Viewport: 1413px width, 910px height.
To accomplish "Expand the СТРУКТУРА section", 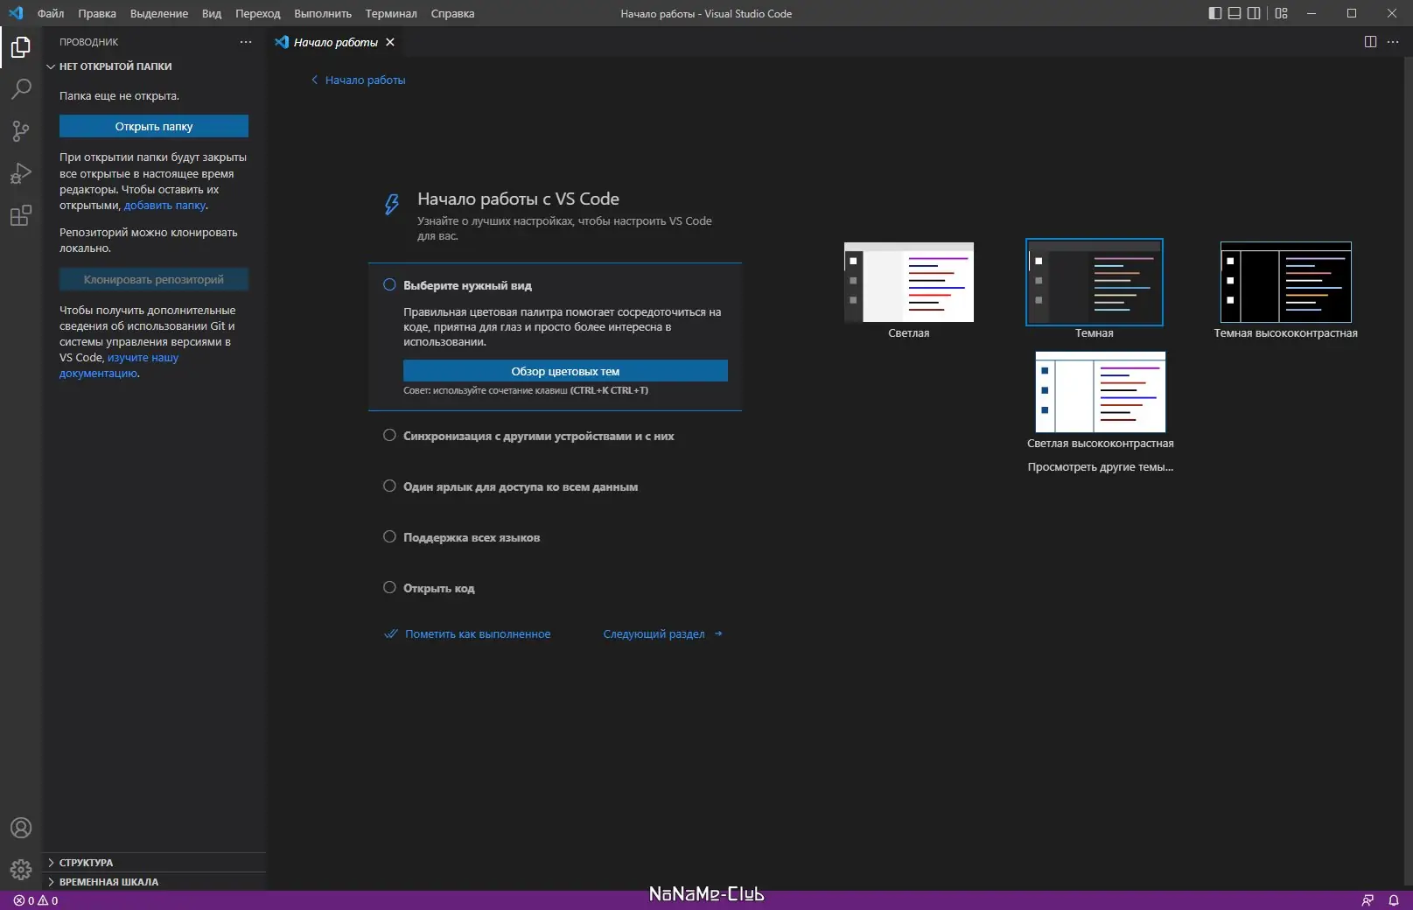I will pos(154,863).
